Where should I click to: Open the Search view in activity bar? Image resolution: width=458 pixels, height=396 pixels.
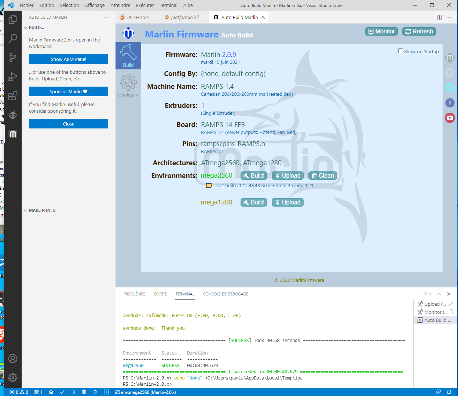tap(13, 38)
